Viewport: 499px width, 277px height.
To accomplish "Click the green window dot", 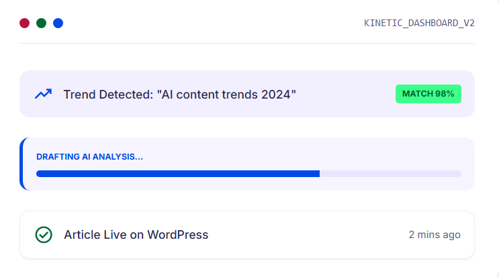I will tap(41, 23).
